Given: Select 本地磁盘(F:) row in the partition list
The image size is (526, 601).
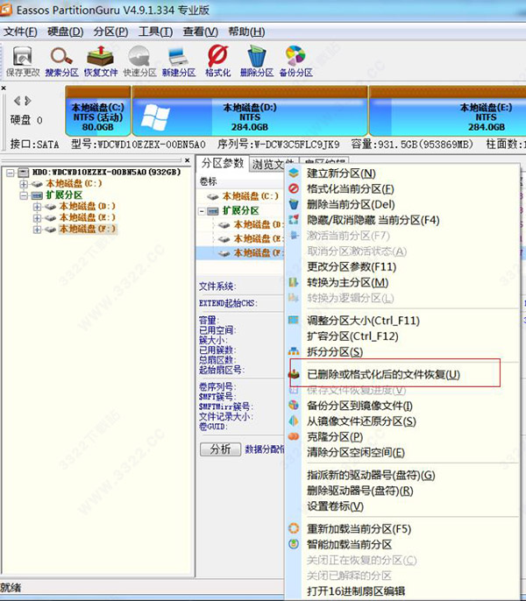Looking at the screenshot, I should pos(240,253).
